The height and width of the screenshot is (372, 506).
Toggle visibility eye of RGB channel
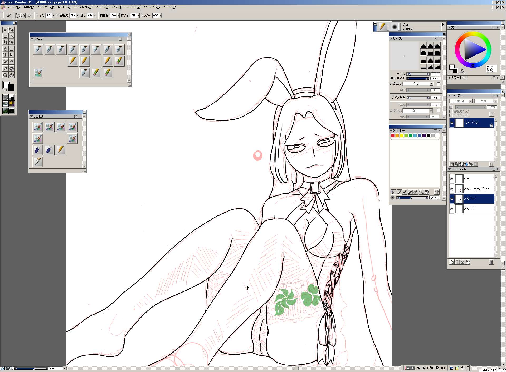(452, 179)
